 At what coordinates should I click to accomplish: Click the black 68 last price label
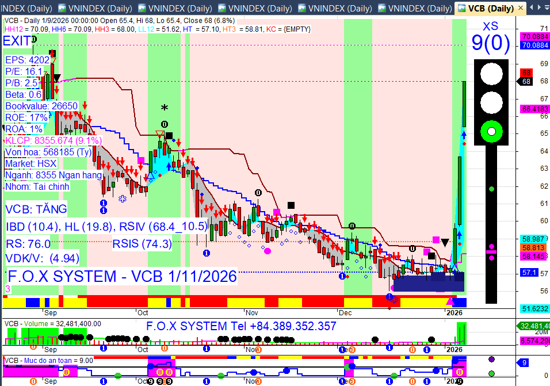point(525,82)
